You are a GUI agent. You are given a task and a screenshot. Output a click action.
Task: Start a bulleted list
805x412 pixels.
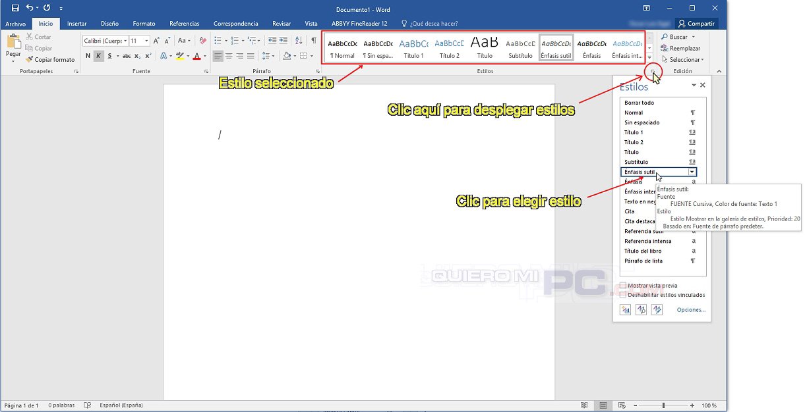[x=218, y=41]
